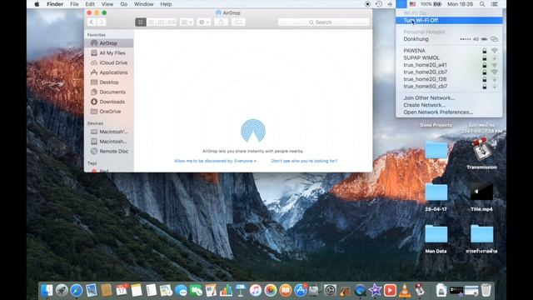Click the US flag input source

click(x=412, y=4)
